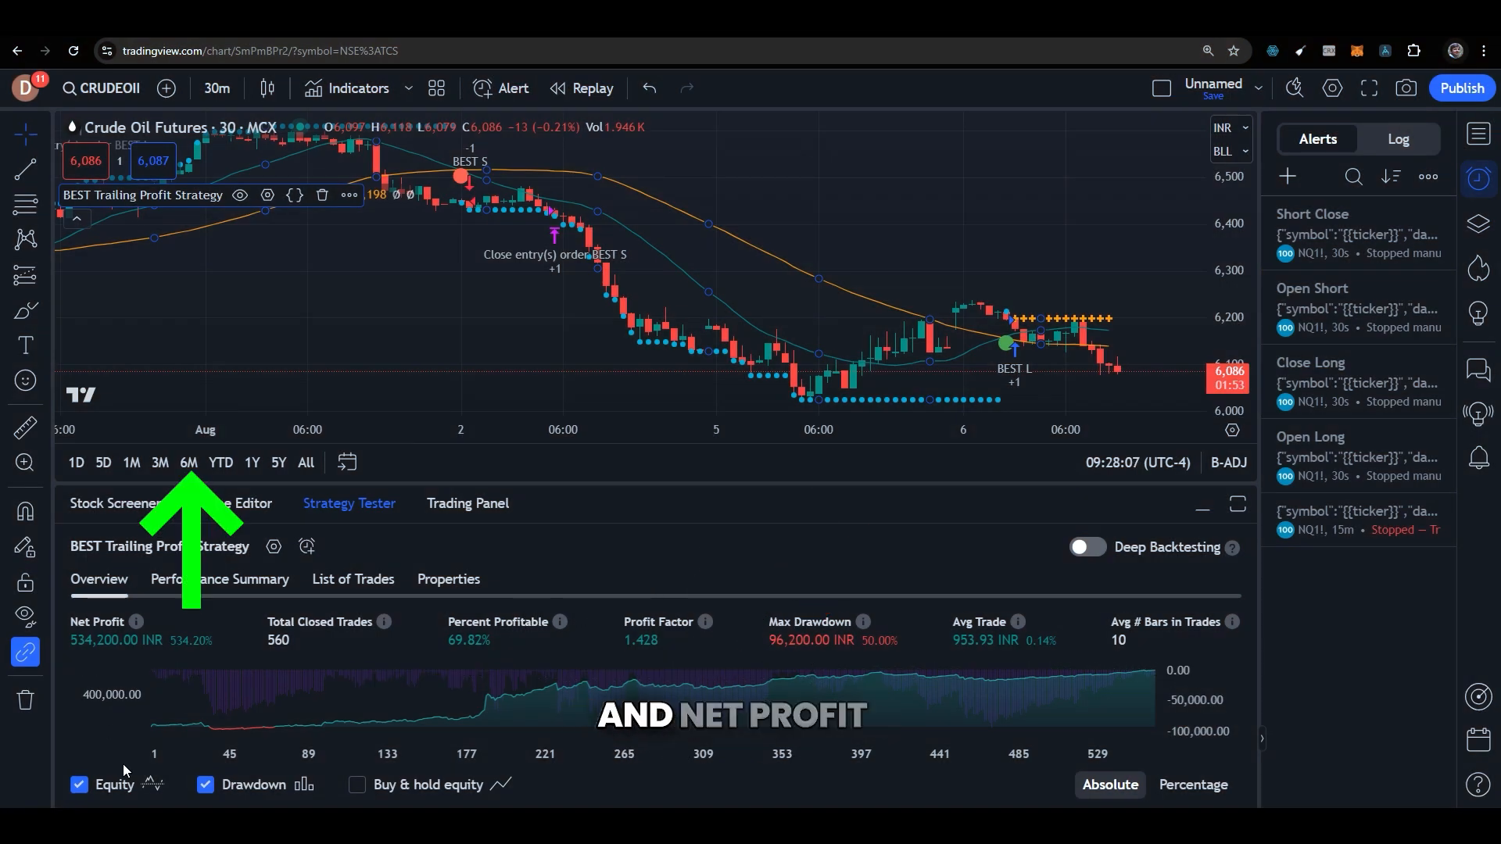1501x844 pixels.
Task: Toggle the Drawdown checkbox off
Action: click(x=205, y=785)
